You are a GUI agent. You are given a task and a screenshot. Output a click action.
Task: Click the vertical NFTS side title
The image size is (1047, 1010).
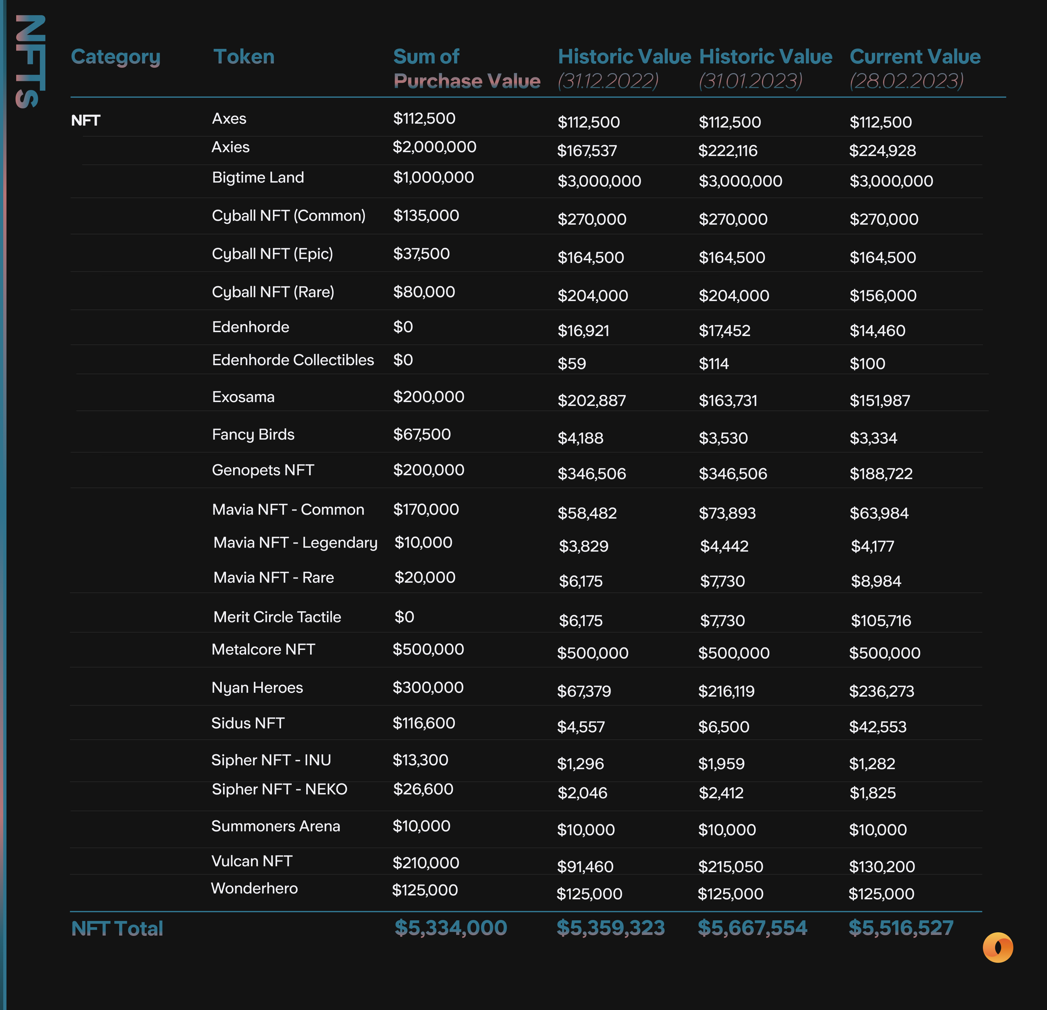[x=30, y=62]
